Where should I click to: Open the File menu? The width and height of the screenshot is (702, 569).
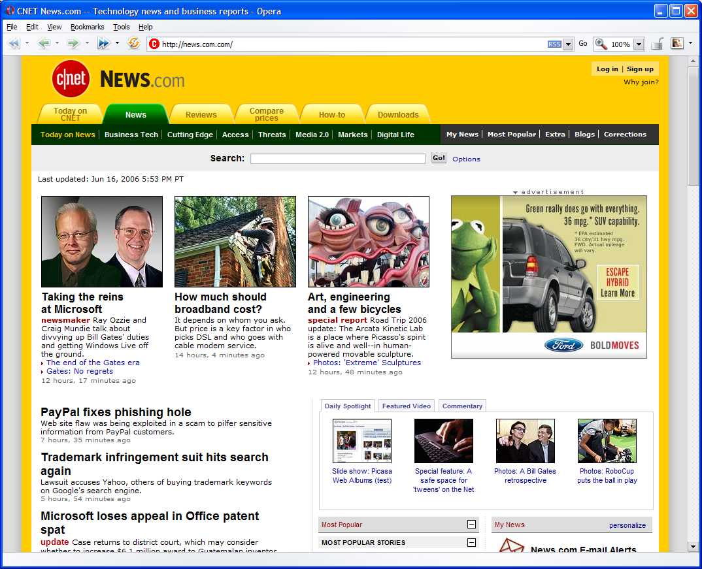pos(12,27)
